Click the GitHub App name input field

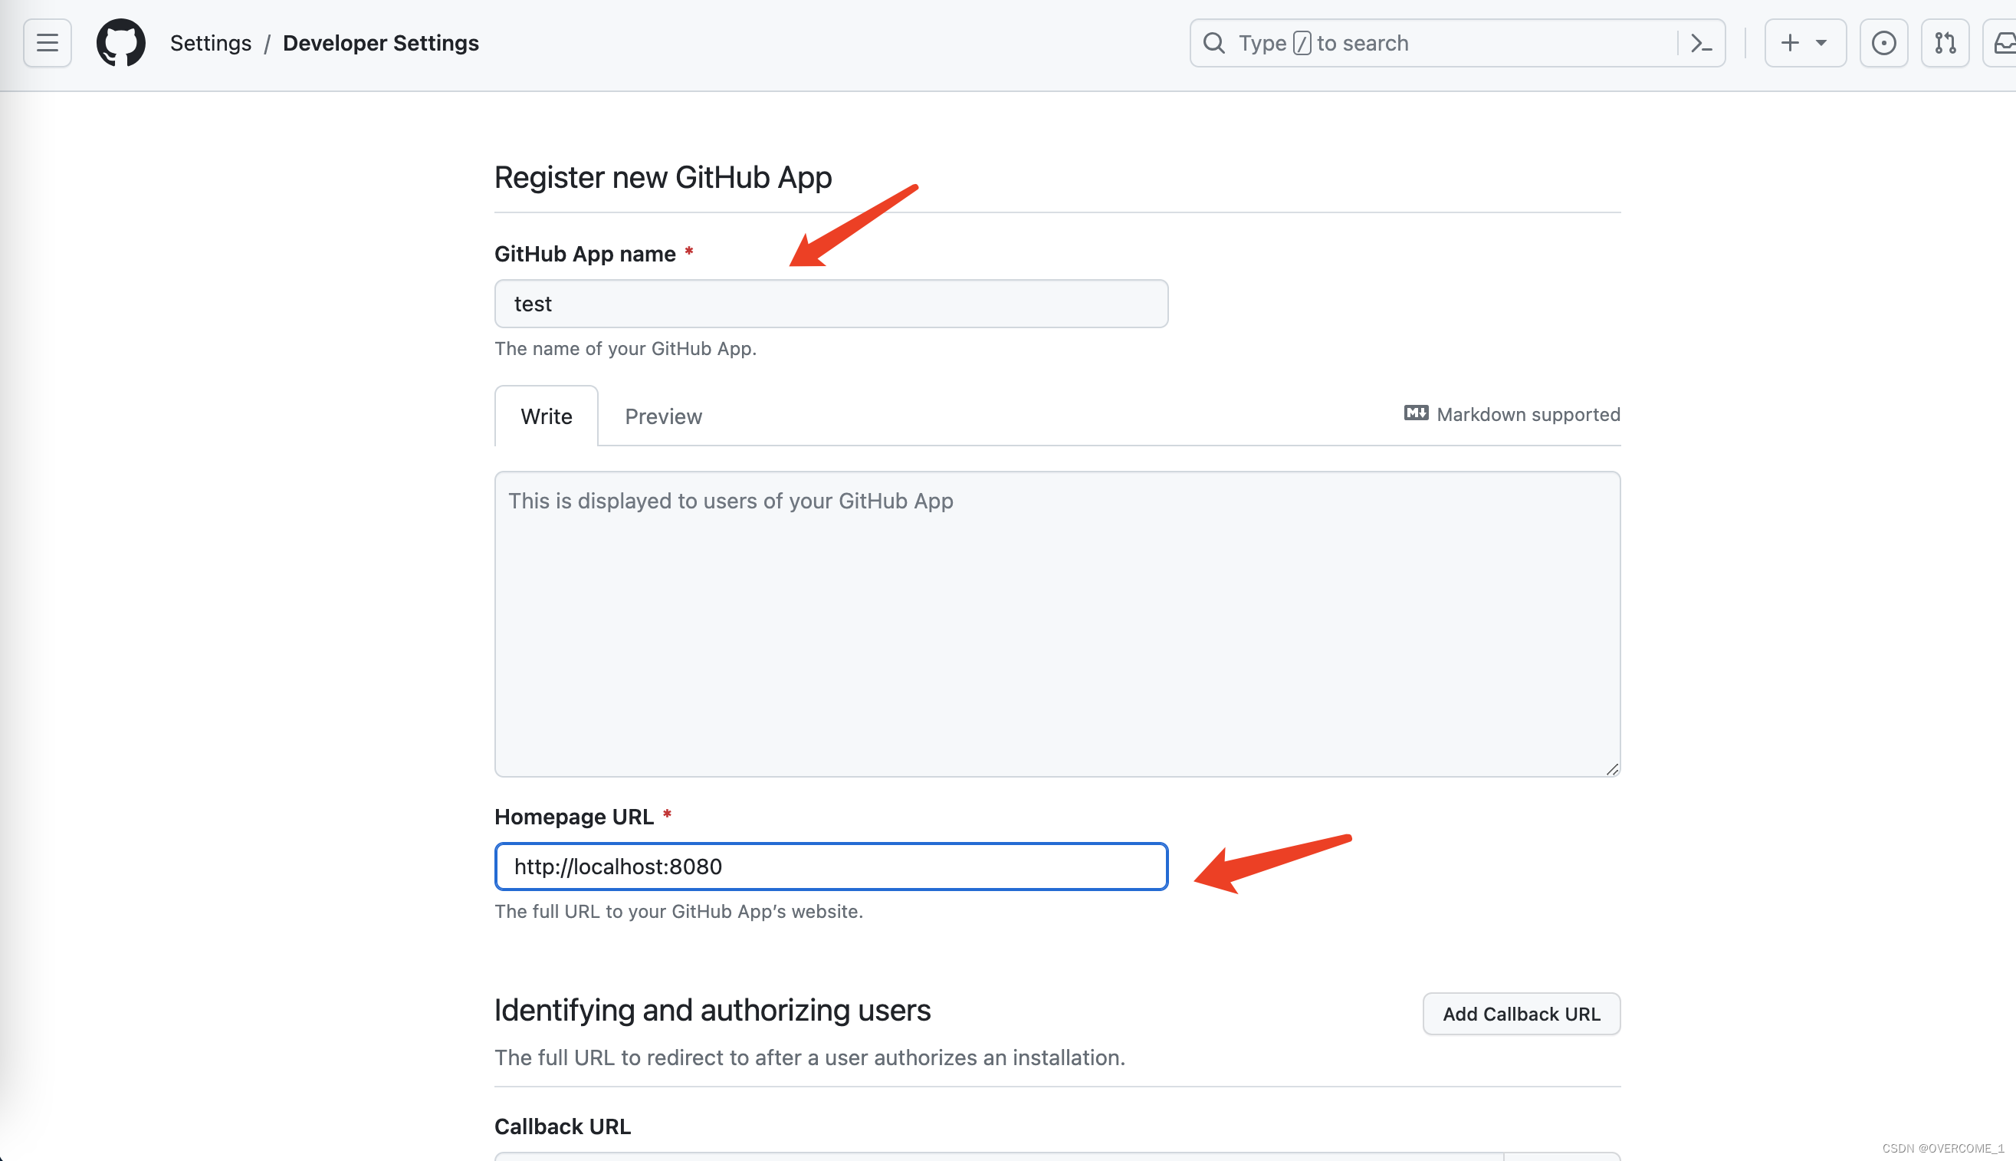[832, 304]
